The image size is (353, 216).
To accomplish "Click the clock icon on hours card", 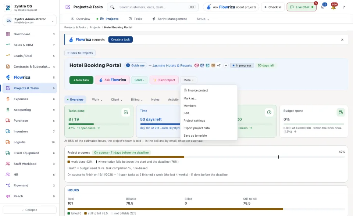I will (x=269, y=112).
